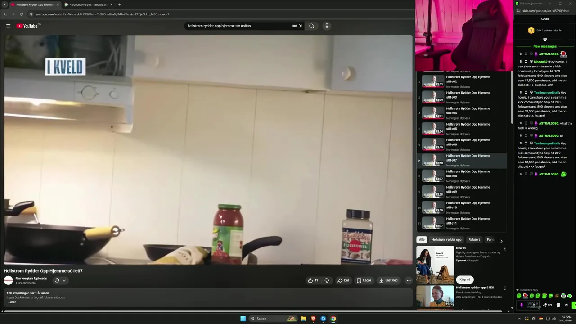This screenshot has width=576, height=324.
Task: Click the Windows taskbar Search box
Action: click(273, 319)
